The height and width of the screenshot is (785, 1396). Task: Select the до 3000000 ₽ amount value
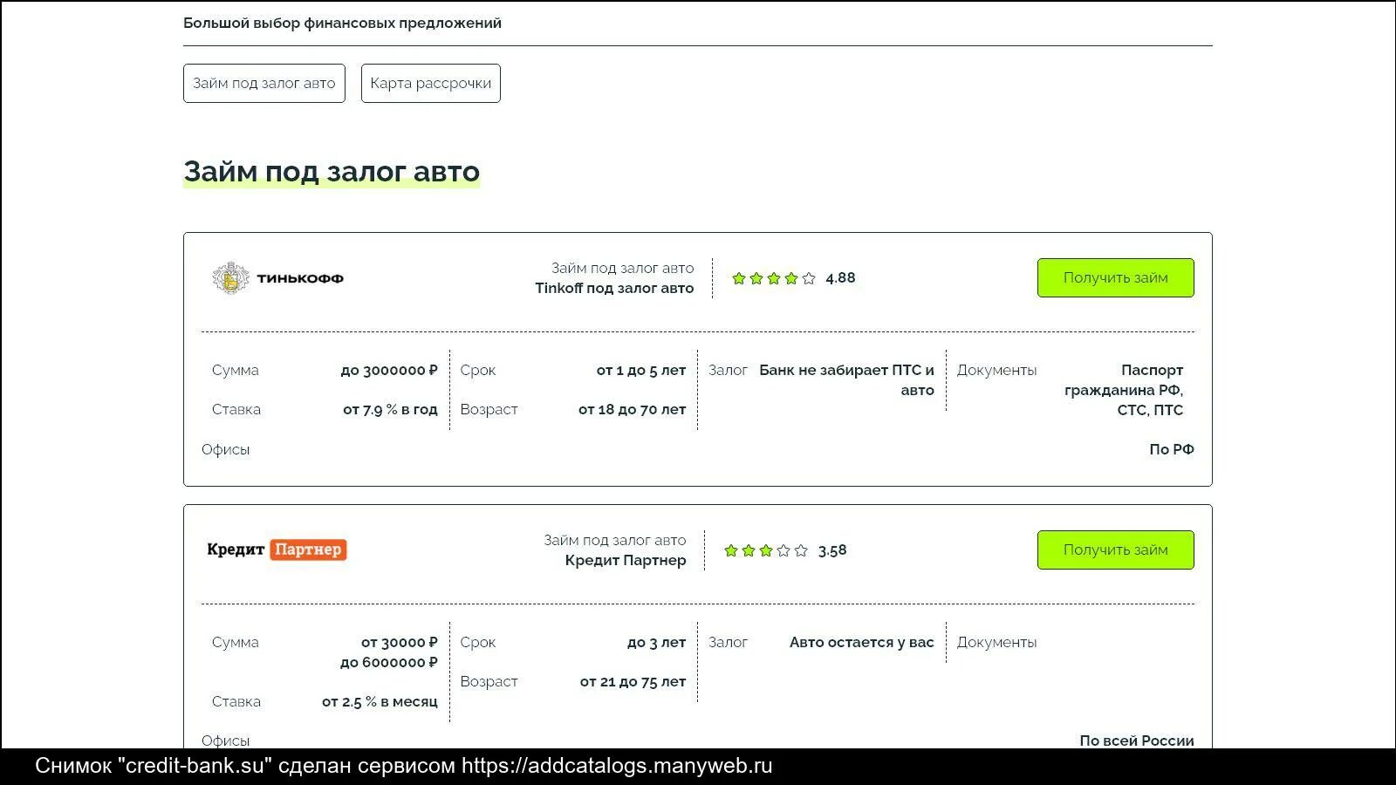[x=389, y=370]
